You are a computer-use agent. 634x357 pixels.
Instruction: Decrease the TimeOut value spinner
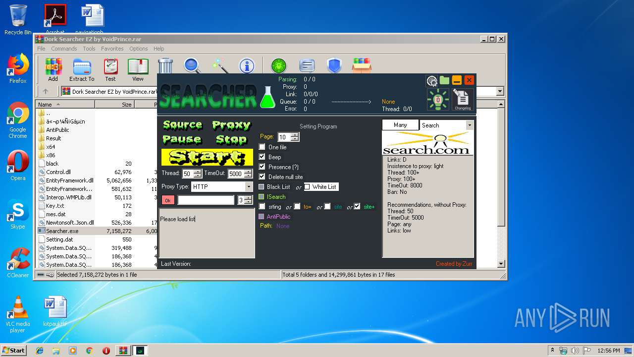point(248,176)
